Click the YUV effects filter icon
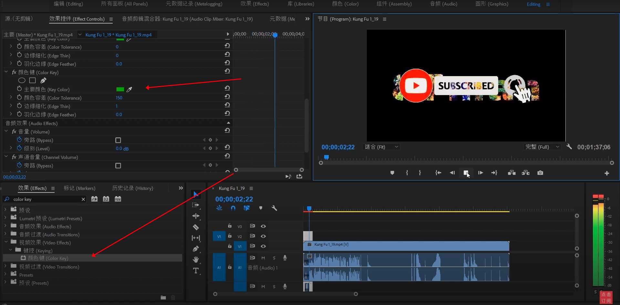The height and width of the screenshot is (305, 620). pos(118,199)
